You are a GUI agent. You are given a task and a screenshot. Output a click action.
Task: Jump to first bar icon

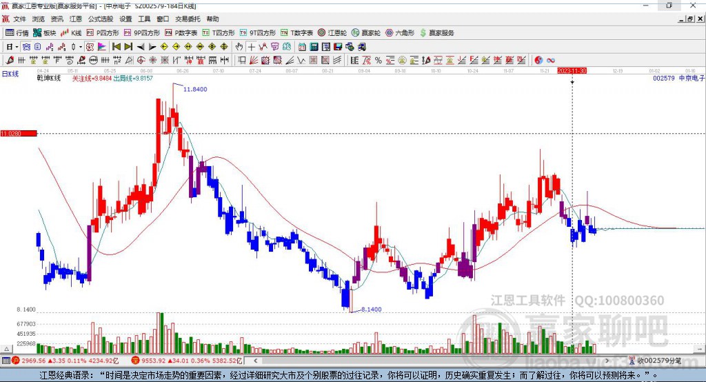point(116,47)
